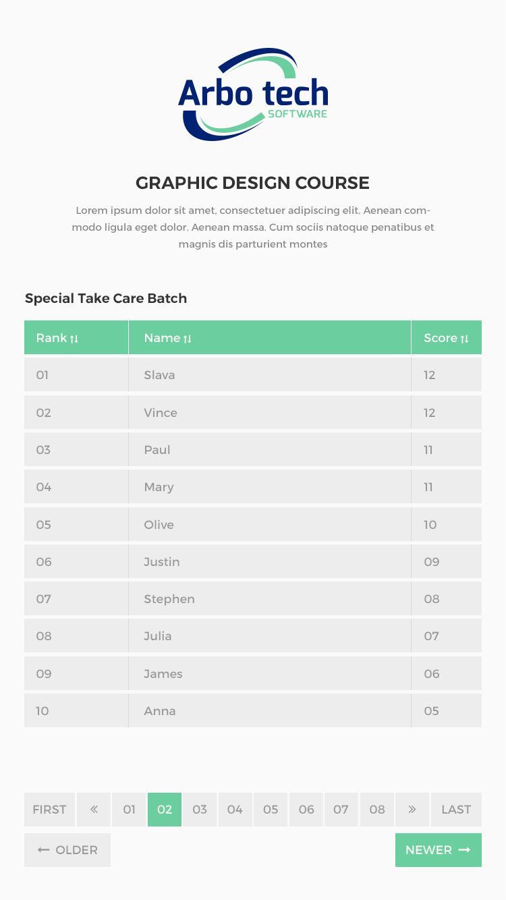
Task: Open pagination page 01
Action: (130, 810)
